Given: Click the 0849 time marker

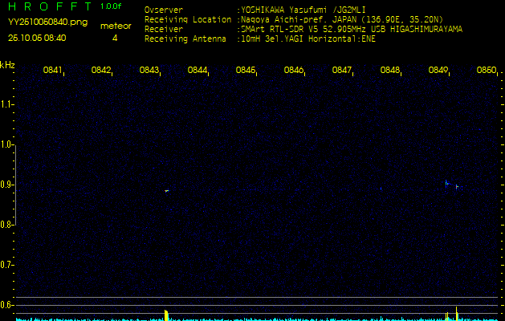Looking at the screenshot, I should [x=438, y=70].
